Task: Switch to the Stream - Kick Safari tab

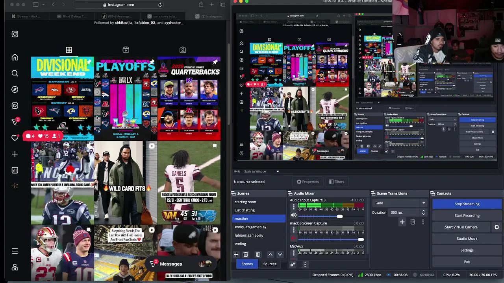Action: 26,17
